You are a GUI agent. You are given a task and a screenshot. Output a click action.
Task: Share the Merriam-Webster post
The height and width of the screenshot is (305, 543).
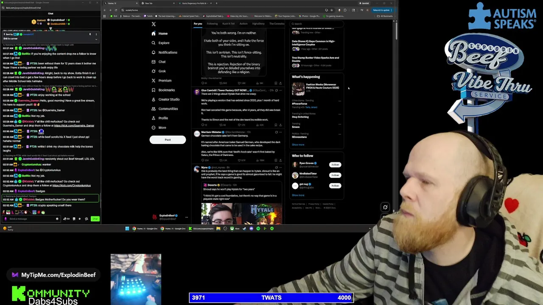click(x=280, y=161)
